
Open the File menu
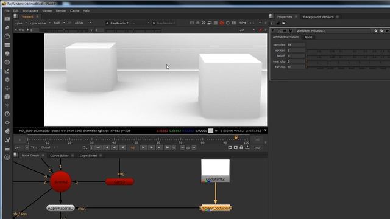pyautogui.click(x=7, y=11)
